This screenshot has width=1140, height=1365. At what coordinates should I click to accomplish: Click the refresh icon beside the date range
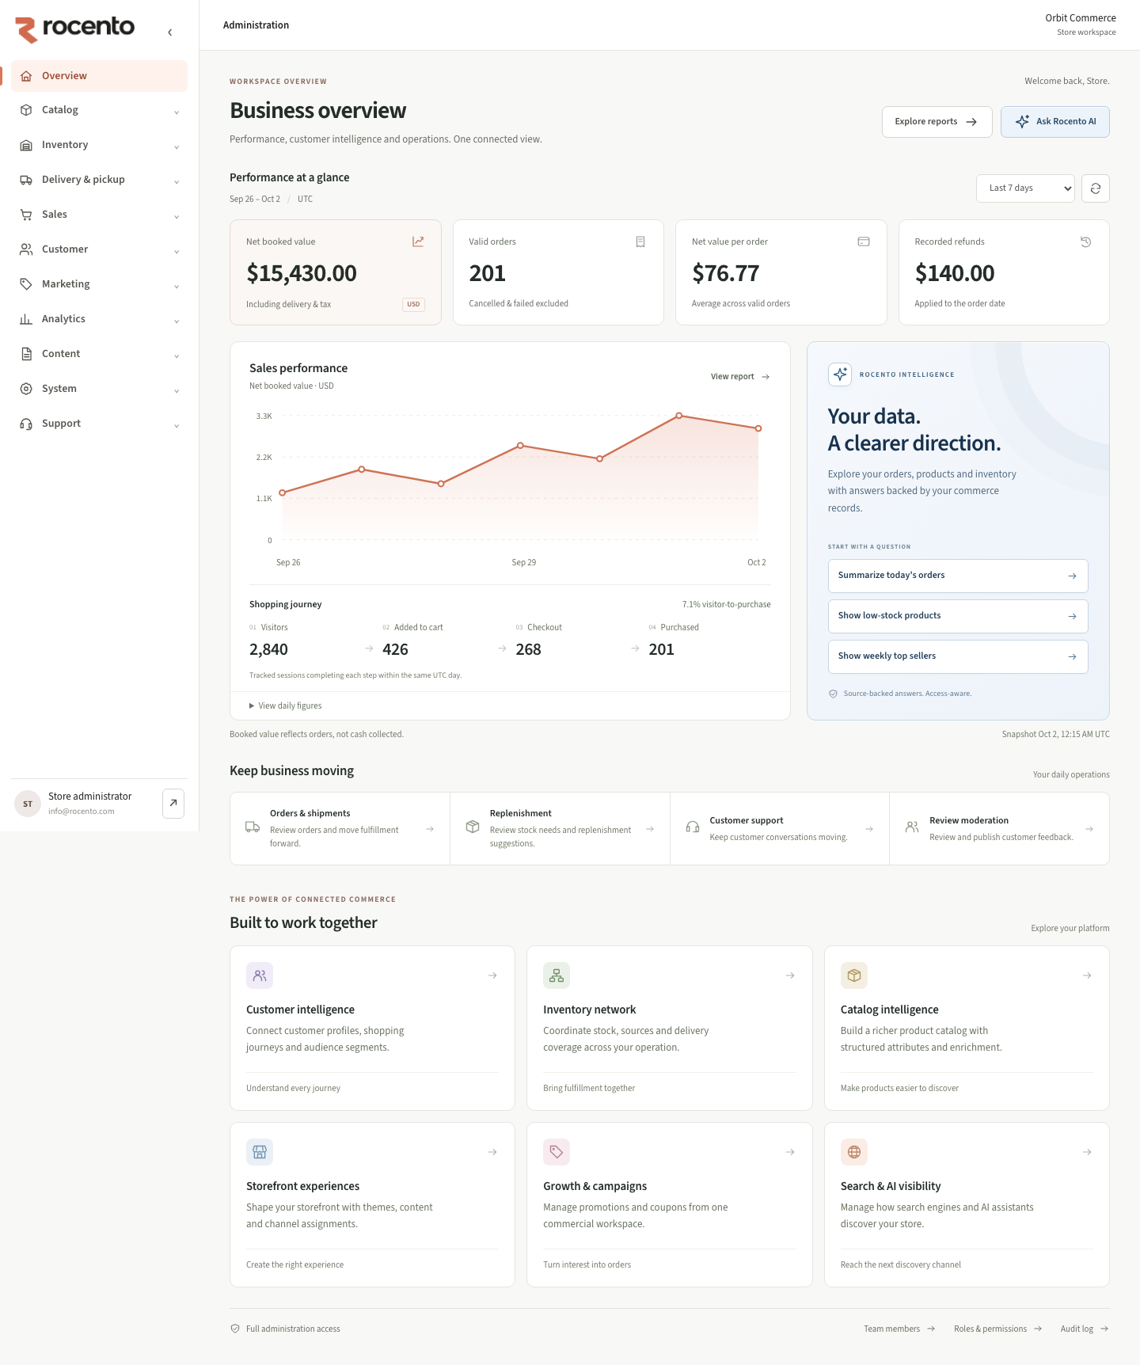point(1096,188)
